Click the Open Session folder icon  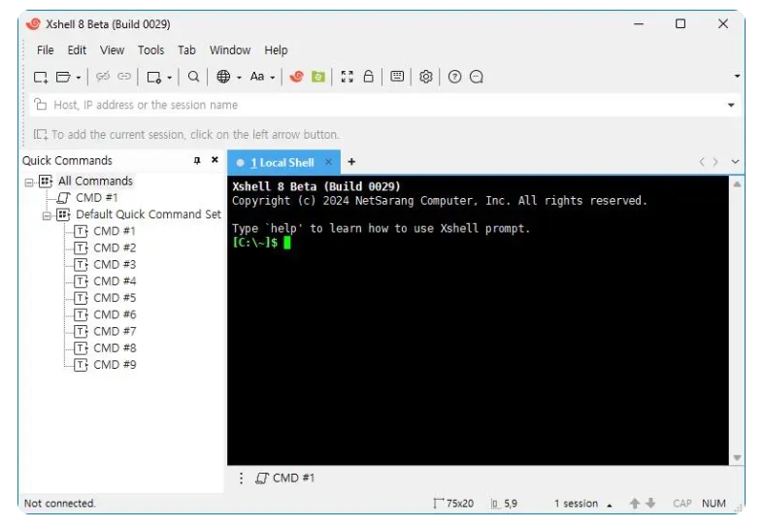pyautogui.click(x=63, y=77)
